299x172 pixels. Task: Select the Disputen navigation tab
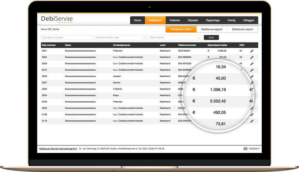click(193, 20)
